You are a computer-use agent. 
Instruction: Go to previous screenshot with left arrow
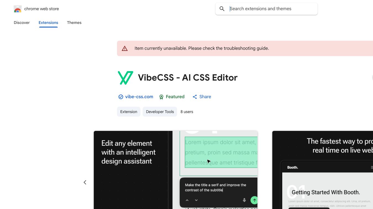pyautogui.click(x=85, y=182)
